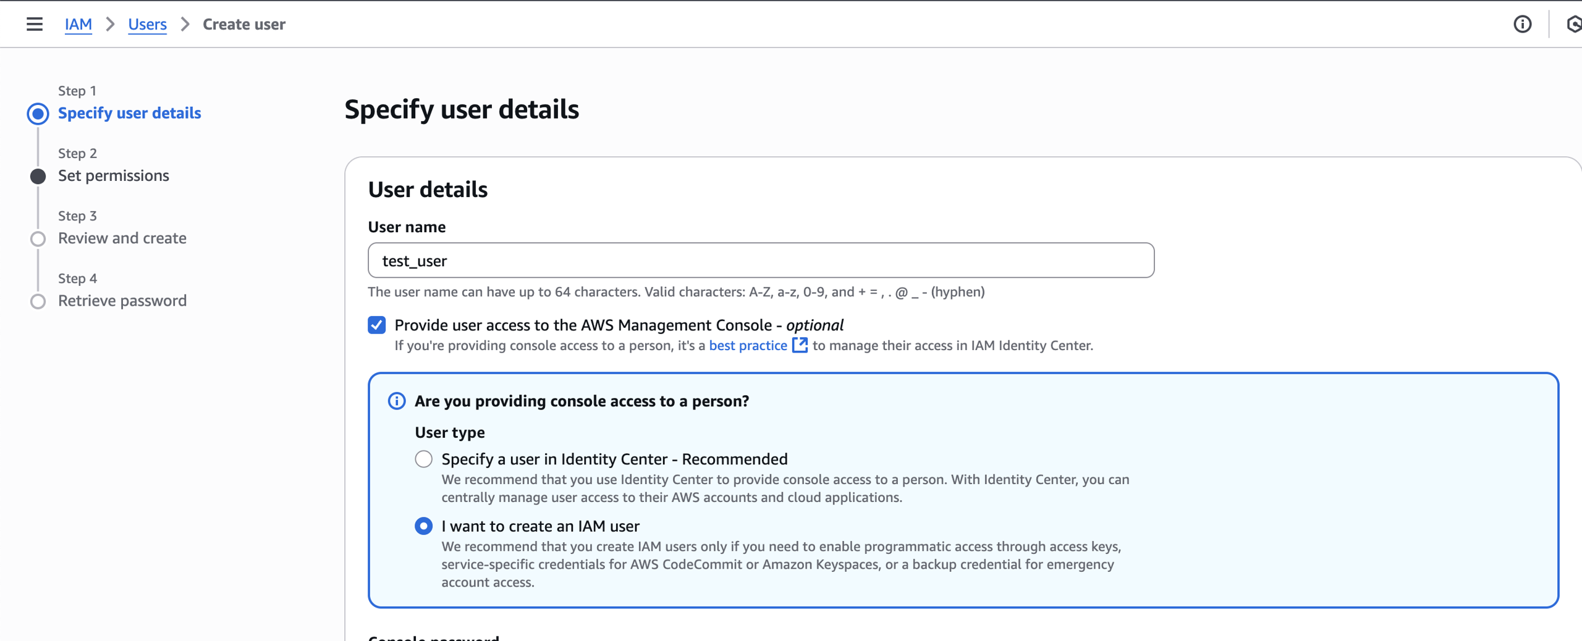Click the Step 3 wizard circle indicator

(x=38, y=239)
